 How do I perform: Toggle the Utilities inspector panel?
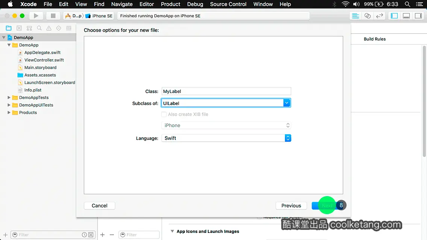[x=418, y=16]
